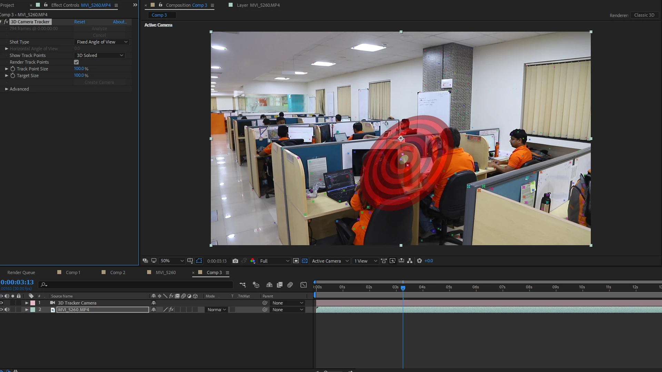Toggle the transparency grid icon
The width and height of the screenshot is (662, 372).
click(x=305, y=261)
